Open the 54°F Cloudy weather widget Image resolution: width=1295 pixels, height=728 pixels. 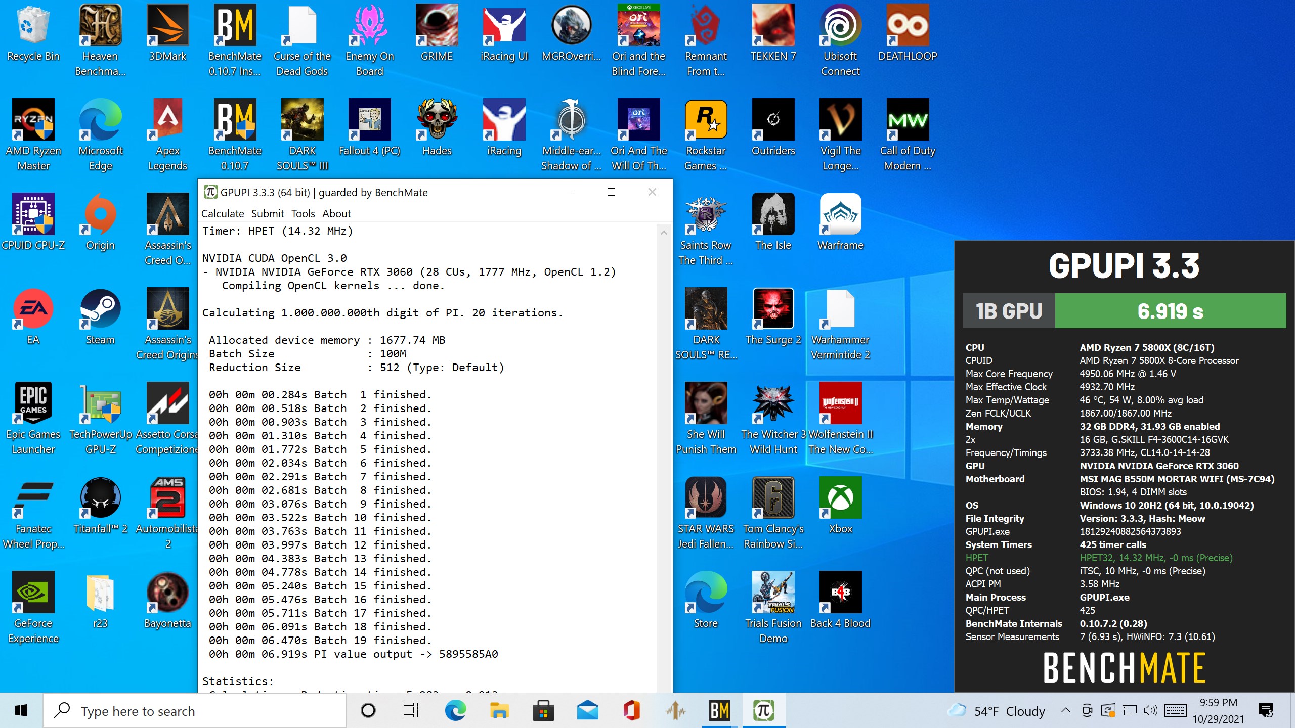tap(996, 711)
